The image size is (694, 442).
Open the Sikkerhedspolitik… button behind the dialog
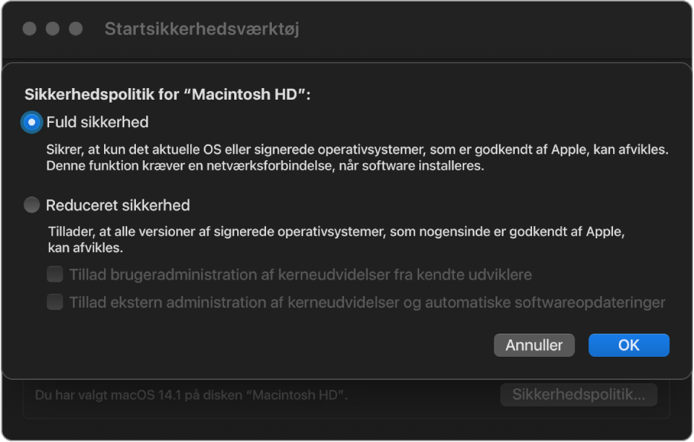pyautogui.click(x=578, y=394)
